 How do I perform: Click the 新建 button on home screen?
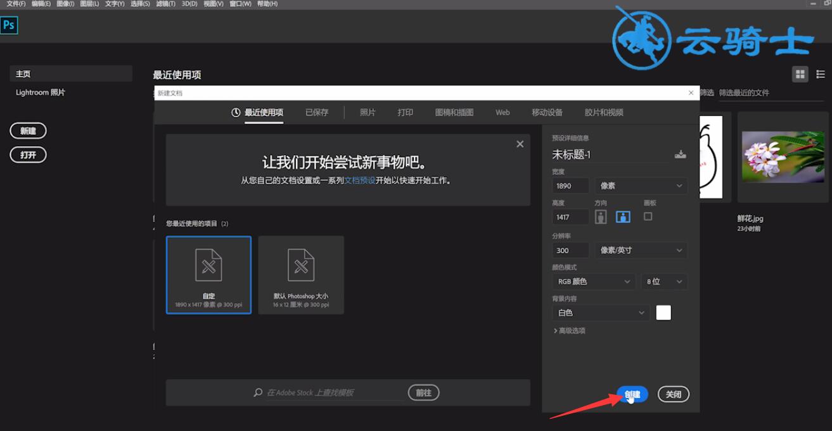click(x=28, y=131)
